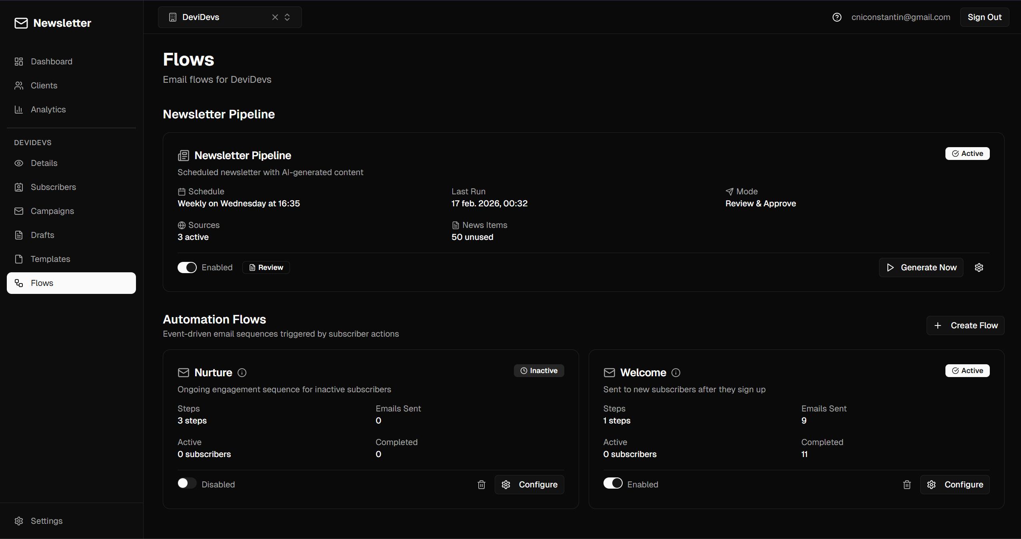Open the DeviDevs client switcher chevron

pos(288,17)
